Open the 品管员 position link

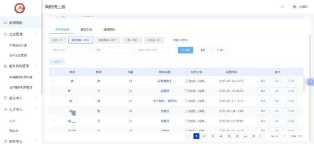pos(165,91)
